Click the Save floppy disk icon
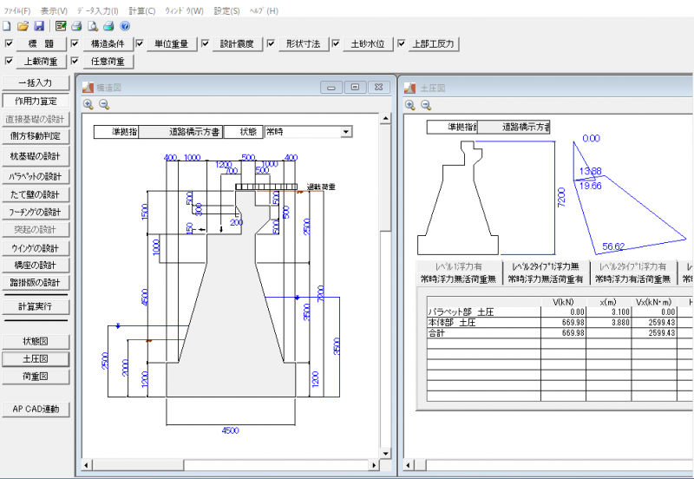The width and height of the screenshot is (694, 479). tap(39, 27)
